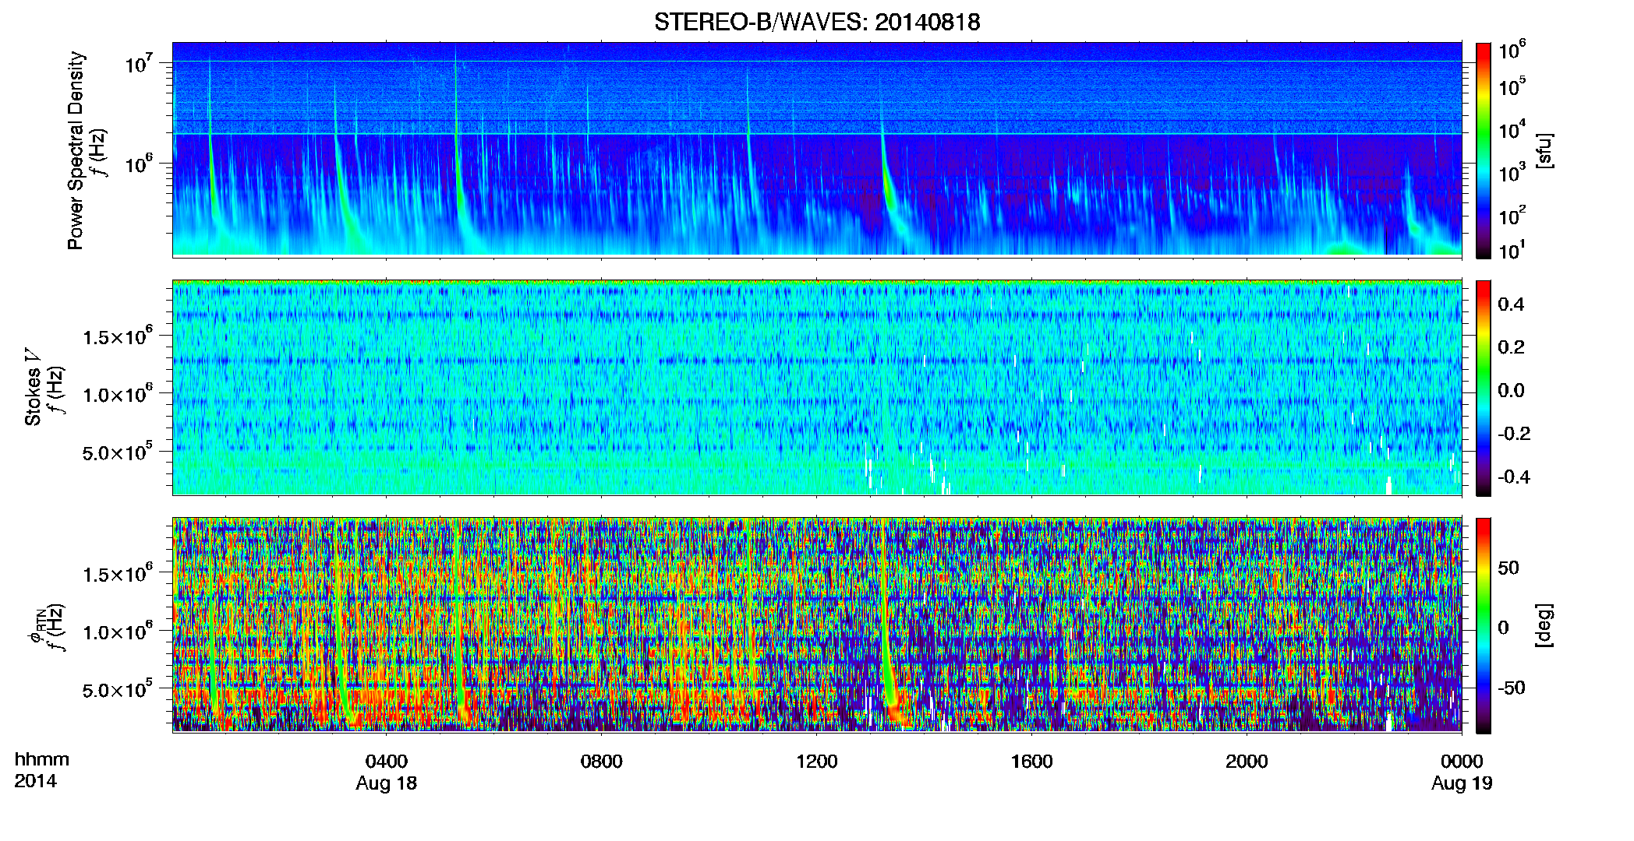Click the 1600 time tick label
Viewport: 1634px width, 841px height.
coord(1031,762)
